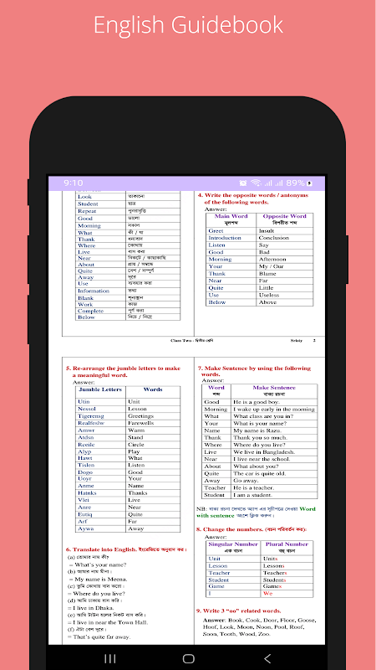Tap the 89% battery percentage text

(295, 183)
